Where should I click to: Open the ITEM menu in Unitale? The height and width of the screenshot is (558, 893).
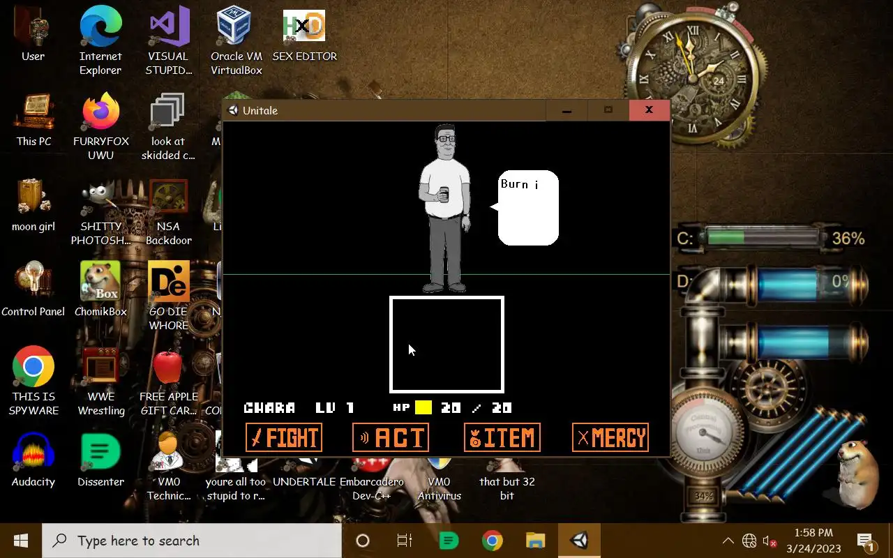pos(502,437)
